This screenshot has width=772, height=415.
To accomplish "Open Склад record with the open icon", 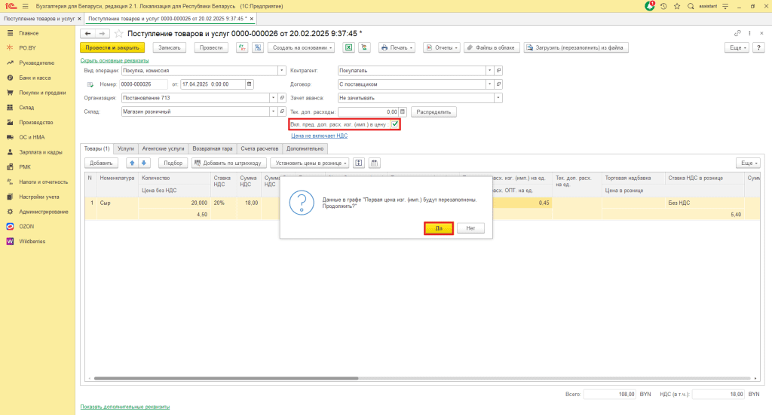I will pyautogui.click(x=282, y=111).
